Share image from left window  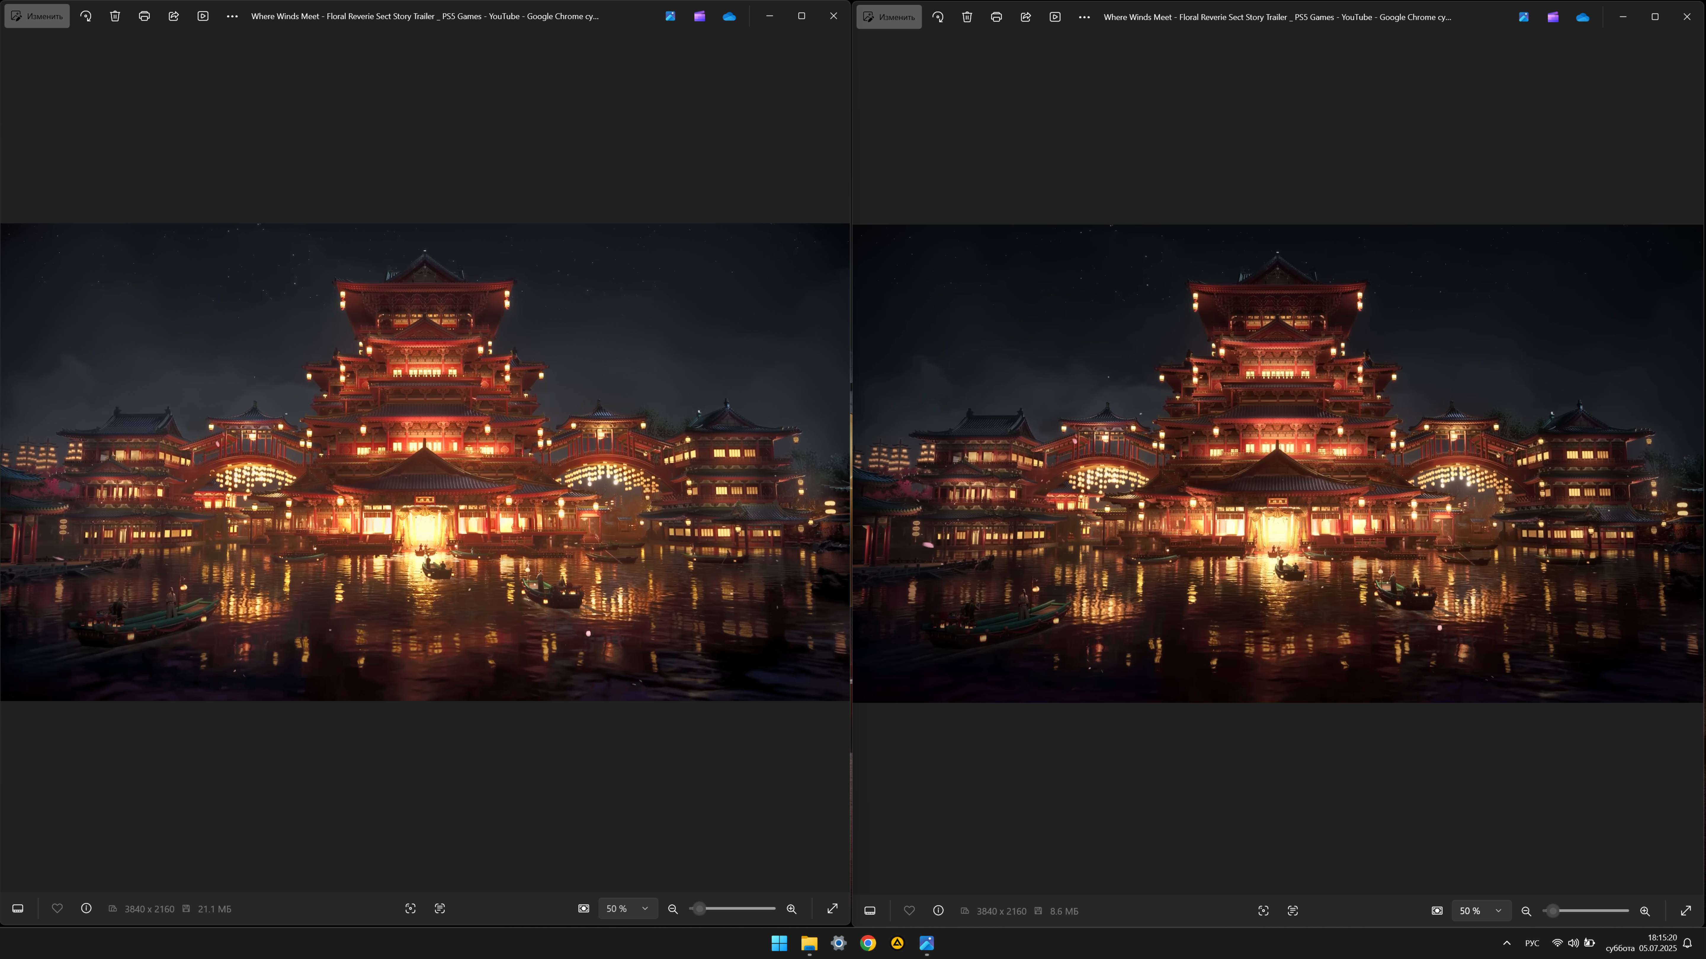174,16
